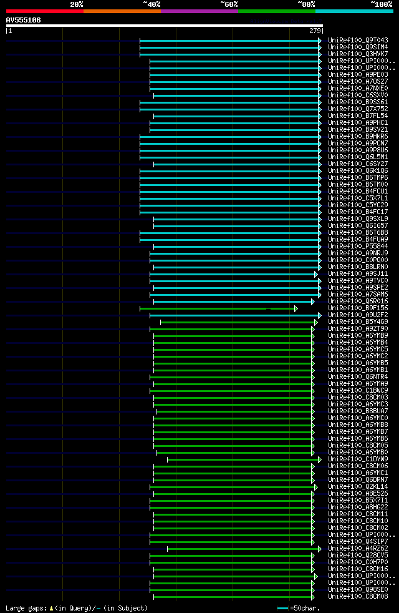Click the arrowhead ending the UniRef100_B5Y4G9 alignment
Viewport: 399px width, 613px height.
[316, 323]
